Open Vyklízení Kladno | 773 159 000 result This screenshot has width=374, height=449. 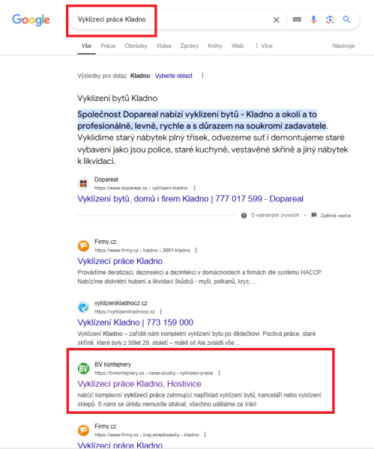pyautogui.click(x=136, y=323)
